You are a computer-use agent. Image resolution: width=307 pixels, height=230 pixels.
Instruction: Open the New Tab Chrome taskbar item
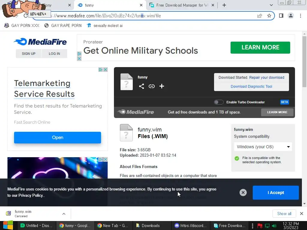tap(114, 226)
